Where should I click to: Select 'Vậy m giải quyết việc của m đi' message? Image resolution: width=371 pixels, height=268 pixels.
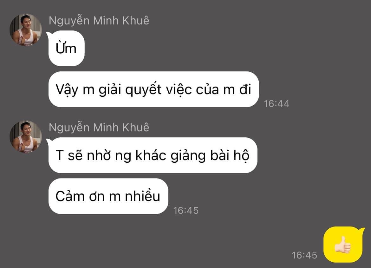(153, 89)
